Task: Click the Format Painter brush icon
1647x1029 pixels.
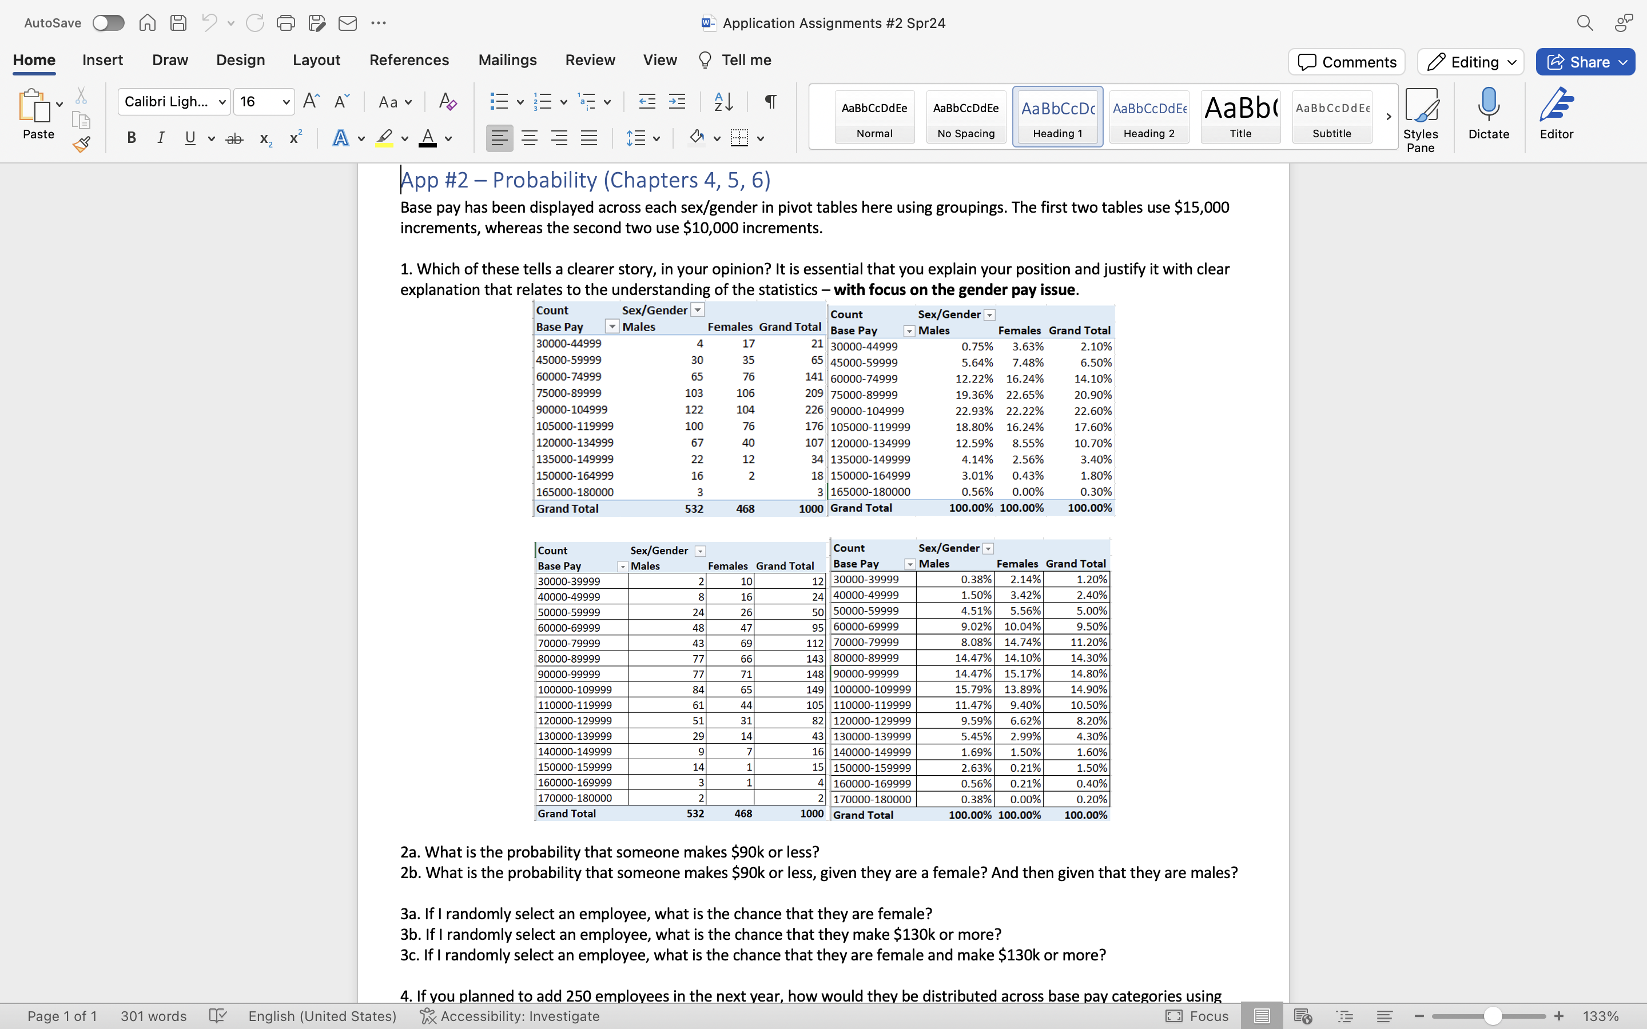Action: pyautogui.click(x=82, y=144)
